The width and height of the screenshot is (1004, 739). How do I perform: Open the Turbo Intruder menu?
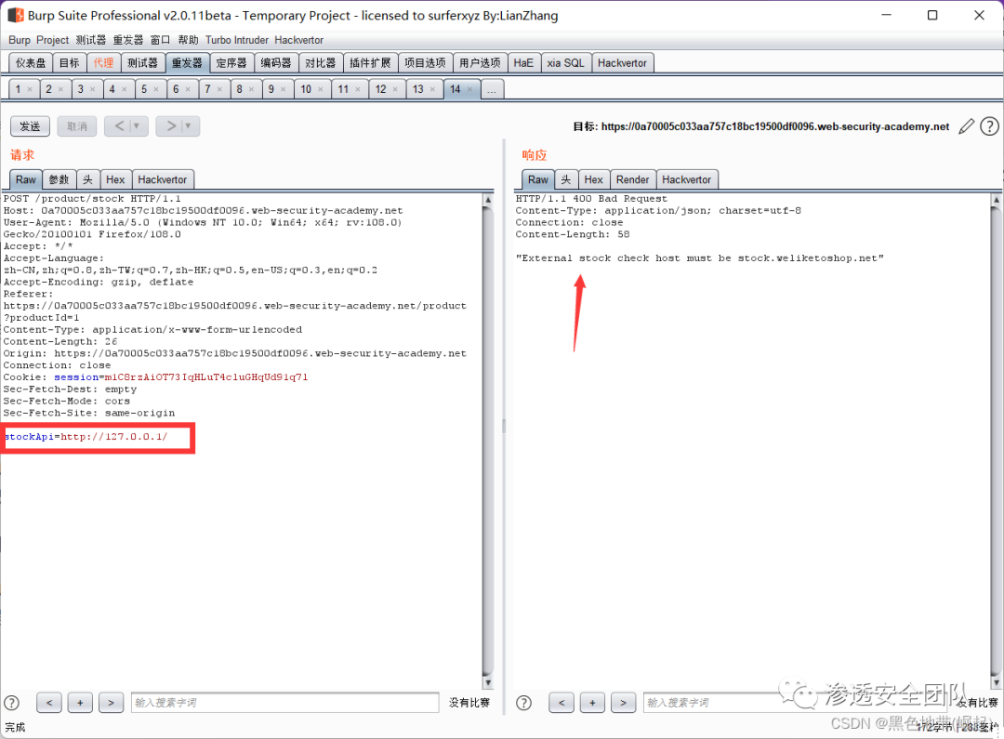[237, 40]
